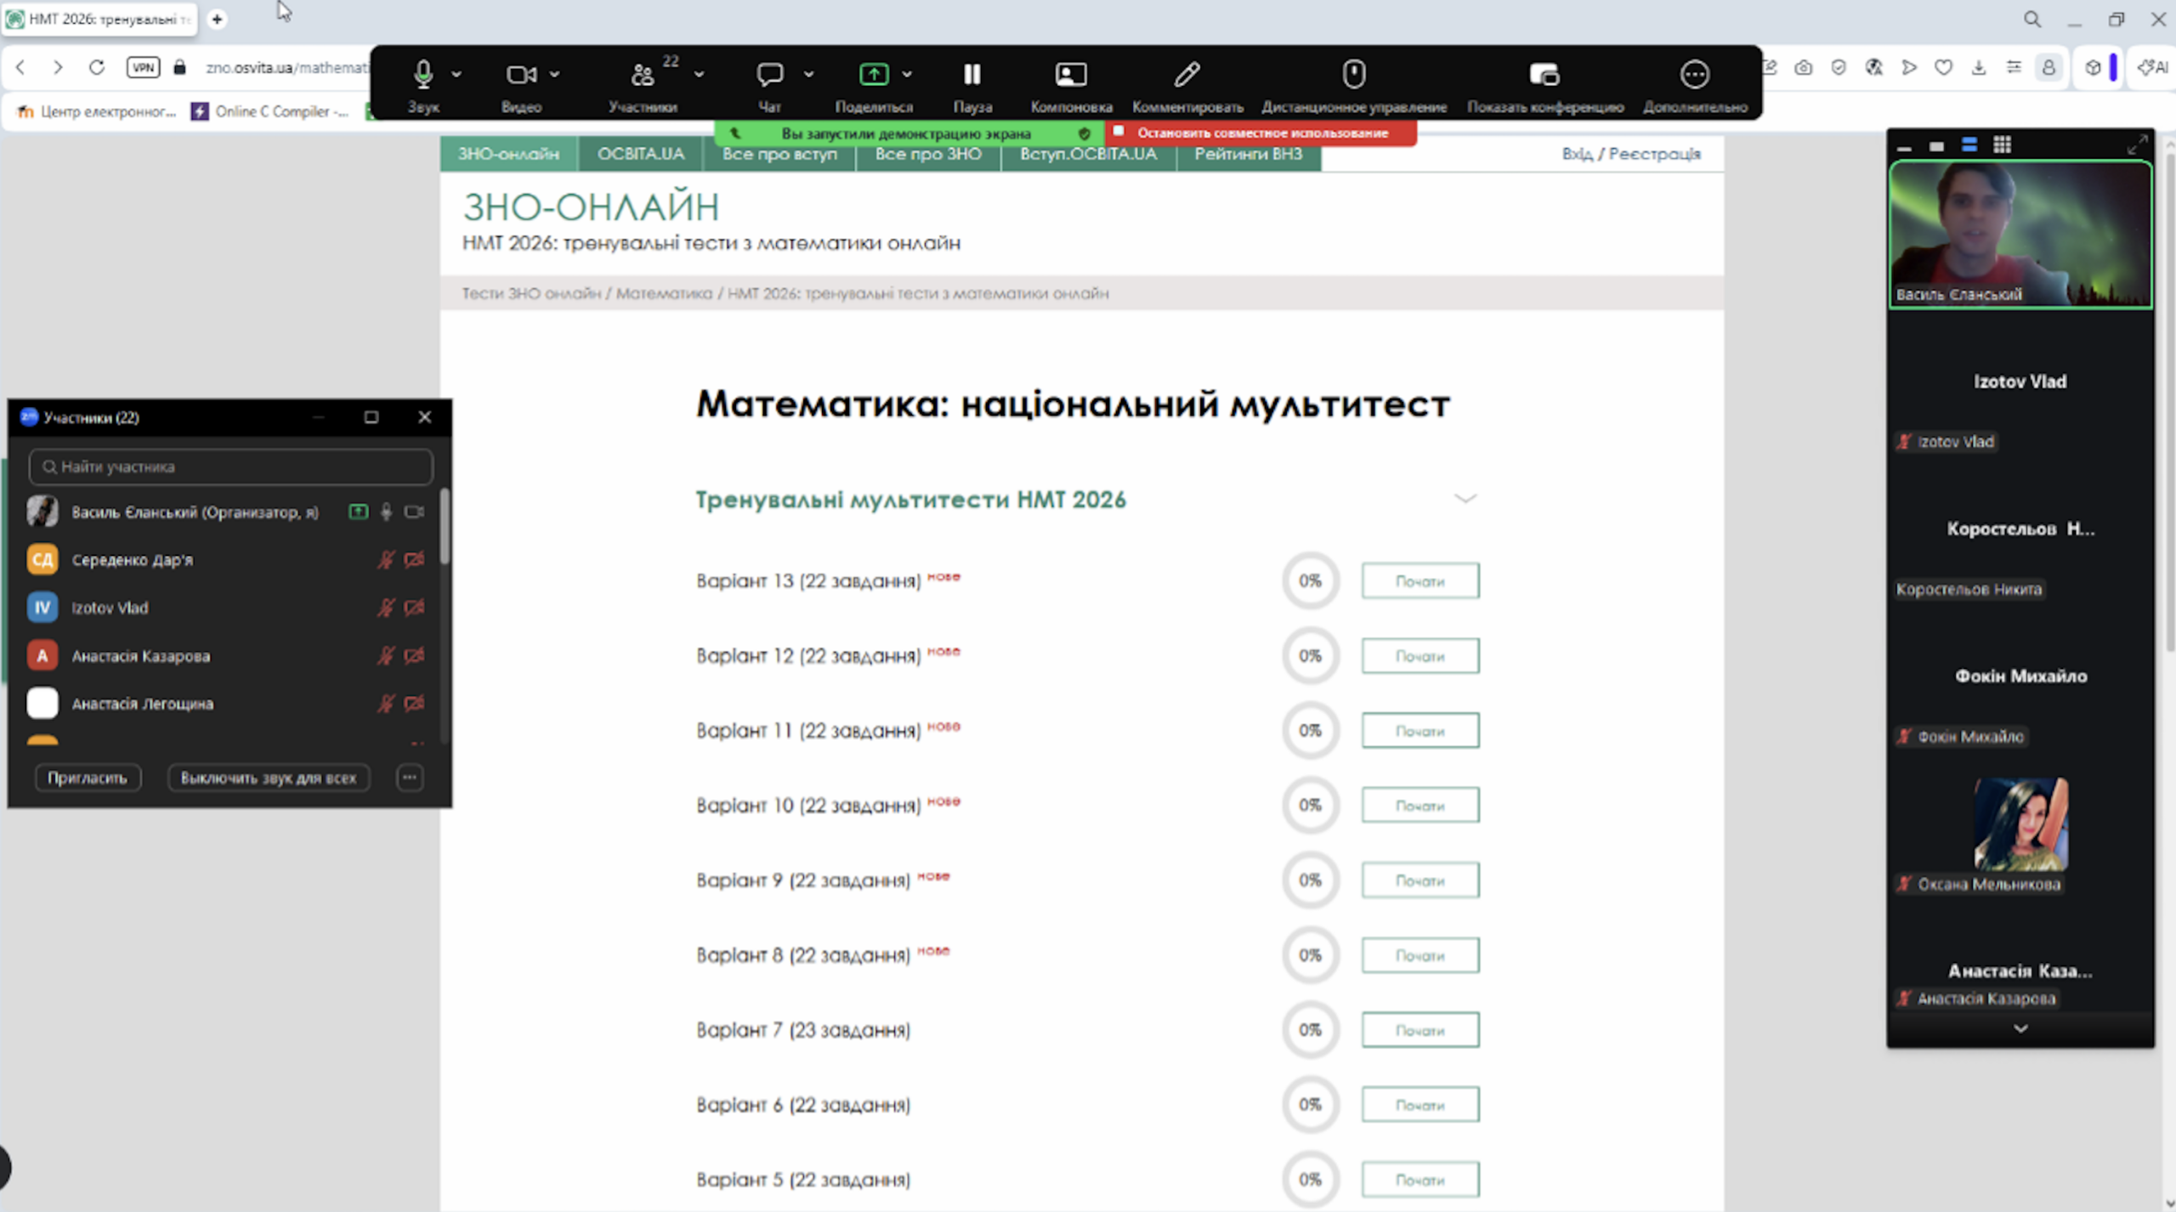2176x1212 pixels.
Task: Collapse Тренувальні мультитести НМТ 2026 section chevron
Action: (1465, 499)
